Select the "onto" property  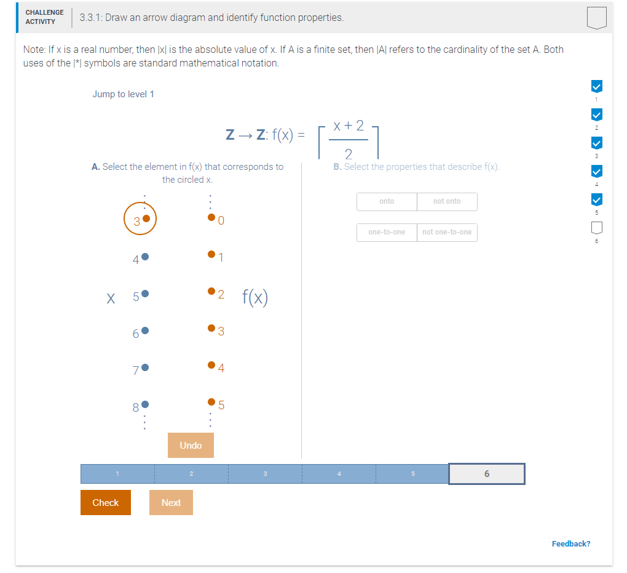click(x=387, y=201)
